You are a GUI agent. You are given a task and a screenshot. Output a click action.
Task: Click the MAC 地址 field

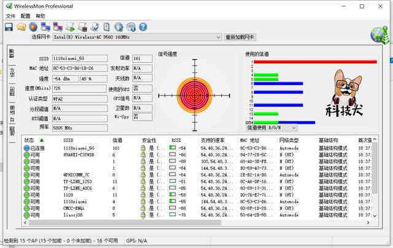(x=80, y=68)
